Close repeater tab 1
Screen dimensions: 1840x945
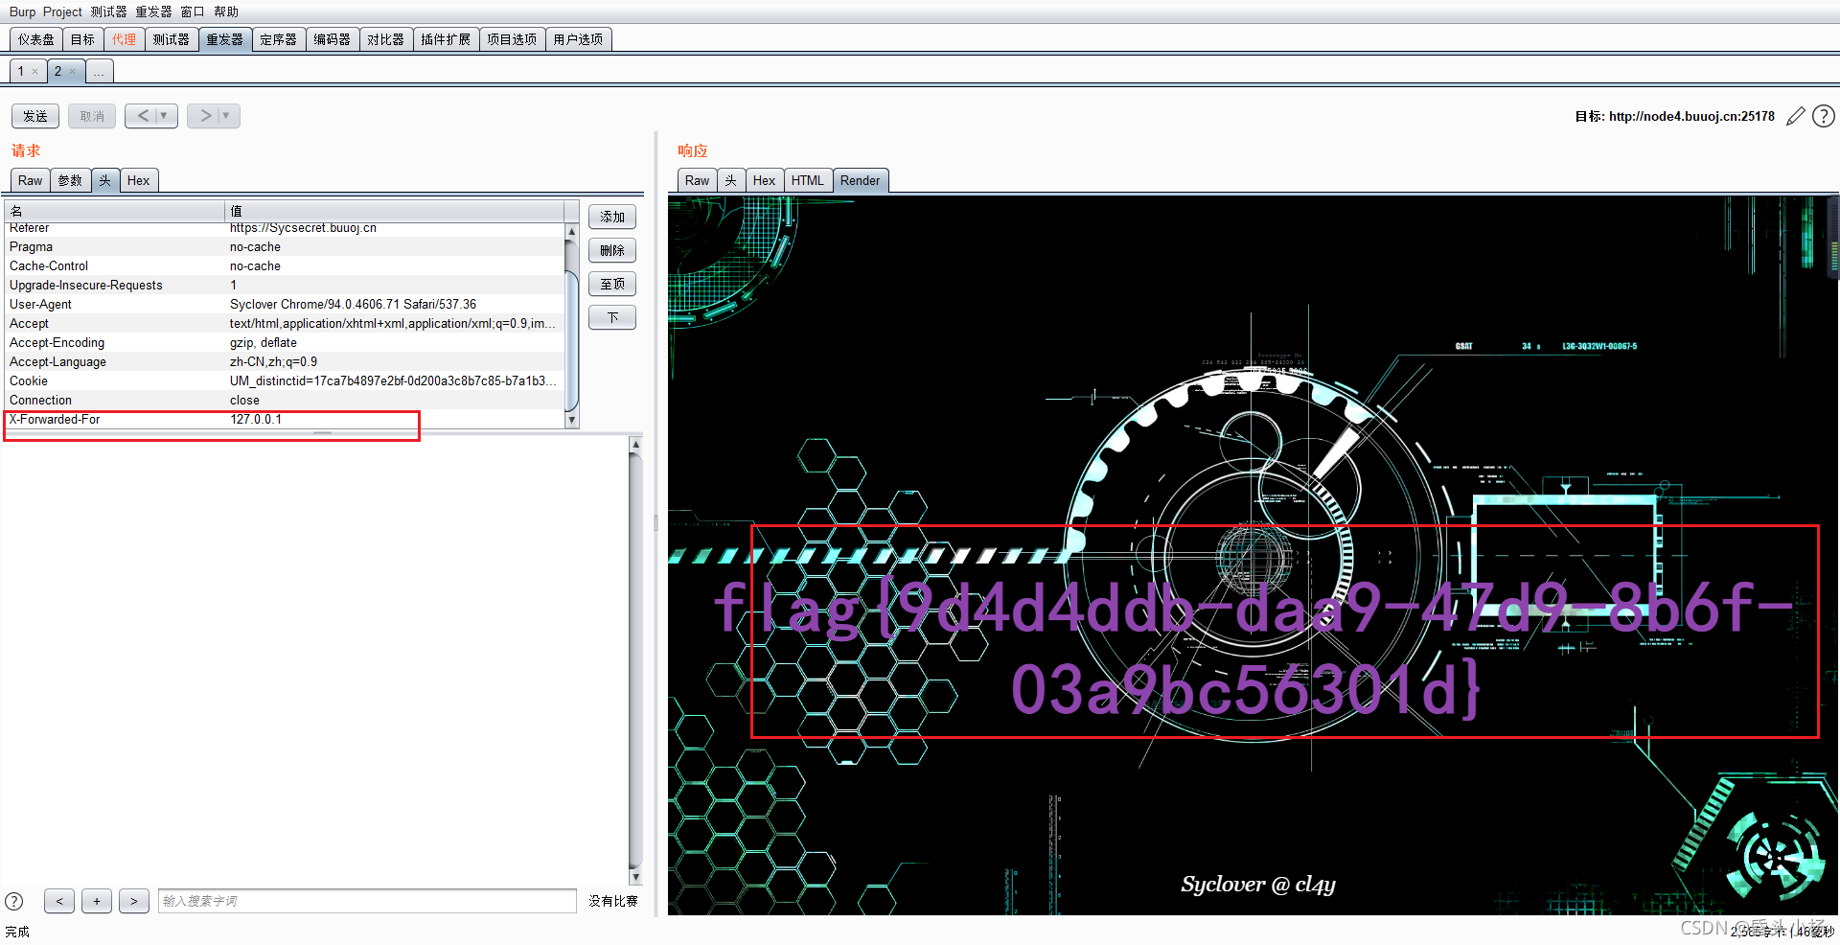pyautogui.click(x=35, y=72)
